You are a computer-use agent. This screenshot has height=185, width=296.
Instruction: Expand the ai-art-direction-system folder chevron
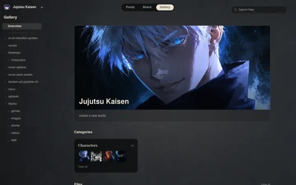point(5,38)
